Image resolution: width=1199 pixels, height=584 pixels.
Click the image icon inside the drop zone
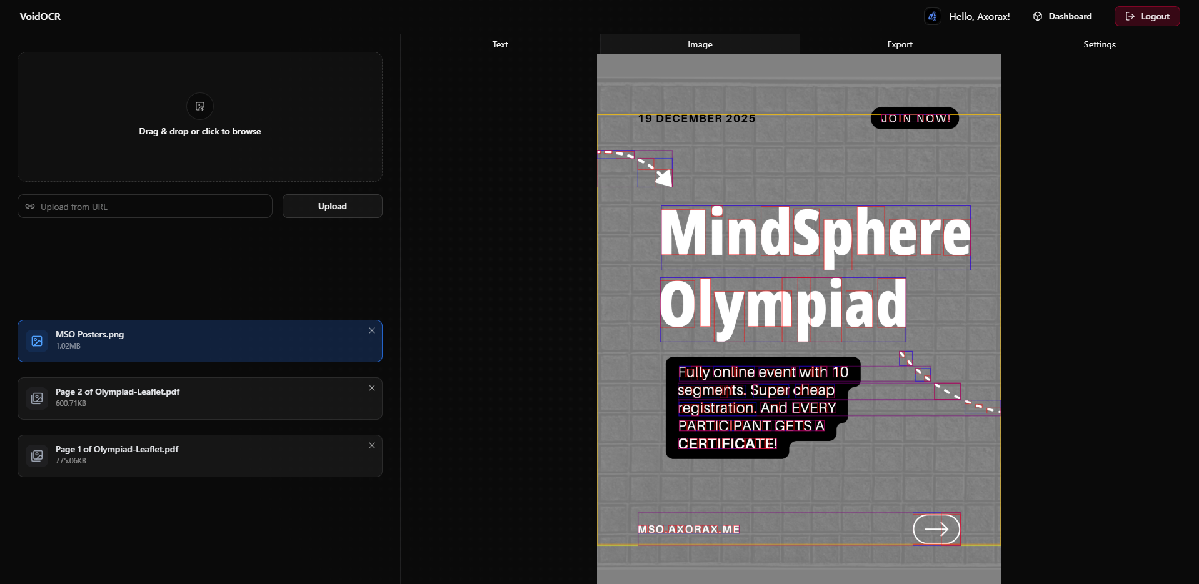[199, 106]
